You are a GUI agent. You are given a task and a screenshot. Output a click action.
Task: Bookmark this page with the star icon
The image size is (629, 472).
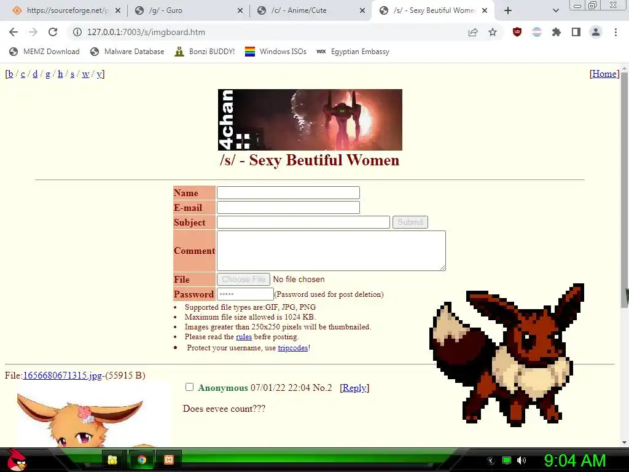[x=493, y=32]
